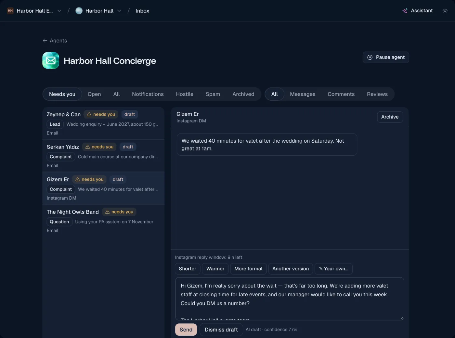Viewport: 455px width, 338px height.
Task: Click the pause icon in Pause agent
Action: point(370,57)
